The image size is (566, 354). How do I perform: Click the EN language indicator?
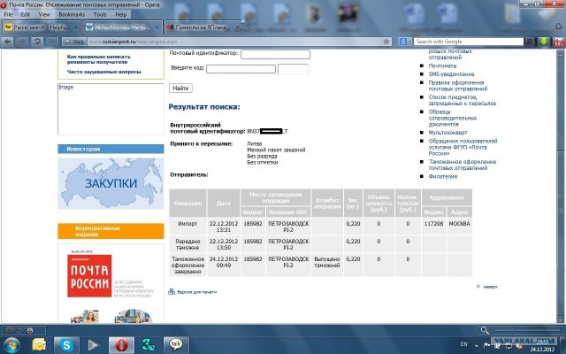[463, 344]
